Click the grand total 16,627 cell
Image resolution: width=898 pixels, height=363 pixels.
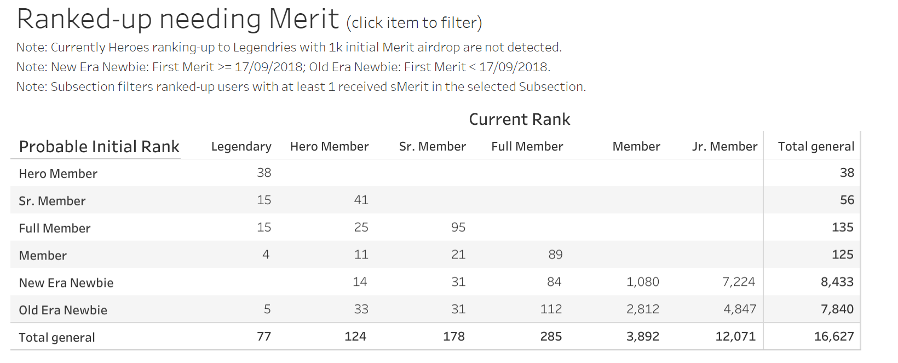pos(834,337)
